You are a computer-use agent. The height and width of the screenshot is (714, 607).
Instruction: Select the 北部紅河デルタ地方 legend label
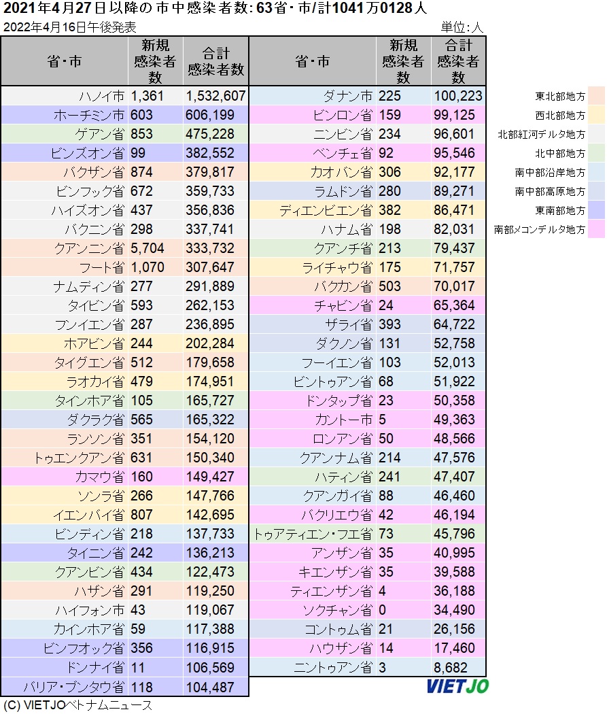tap(542, 135)
